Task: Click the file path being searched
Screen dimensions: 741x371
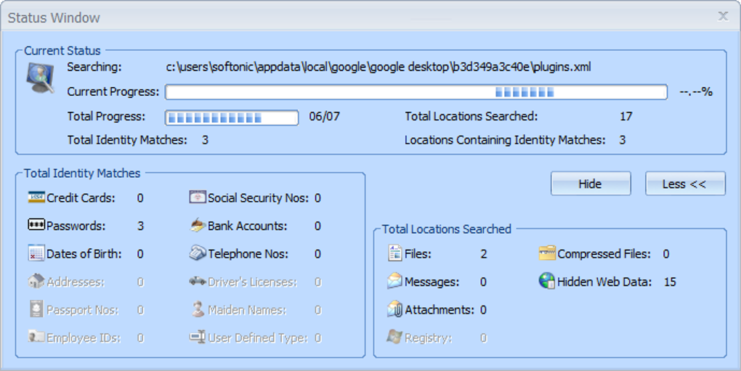Action: click(378, 68)
